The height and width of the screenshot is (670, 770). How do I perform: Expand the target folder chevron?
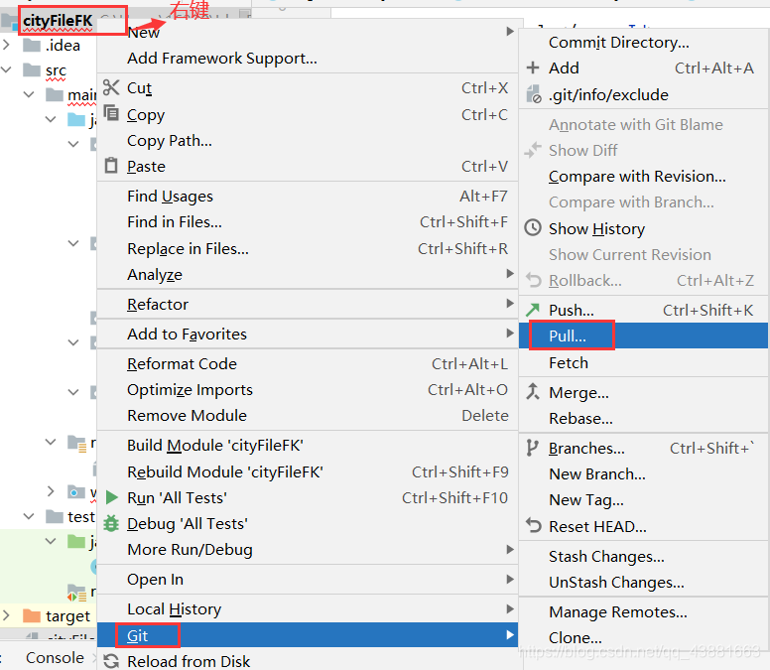coord(6,615)
